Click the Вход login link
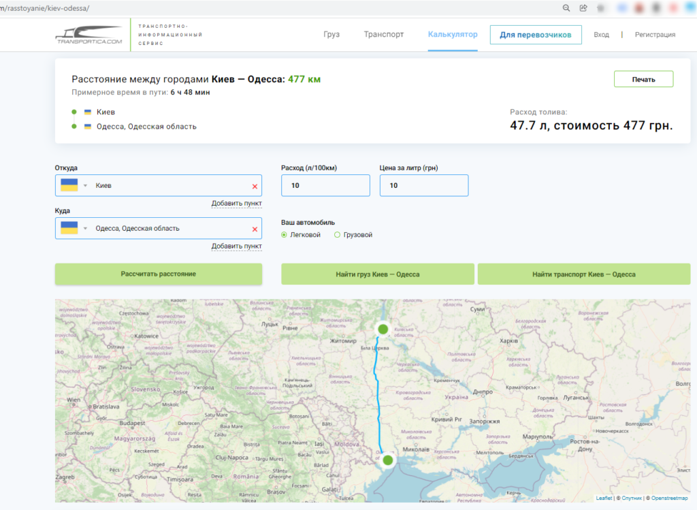This screenshot has height=510, width=697. pos(602,35)
